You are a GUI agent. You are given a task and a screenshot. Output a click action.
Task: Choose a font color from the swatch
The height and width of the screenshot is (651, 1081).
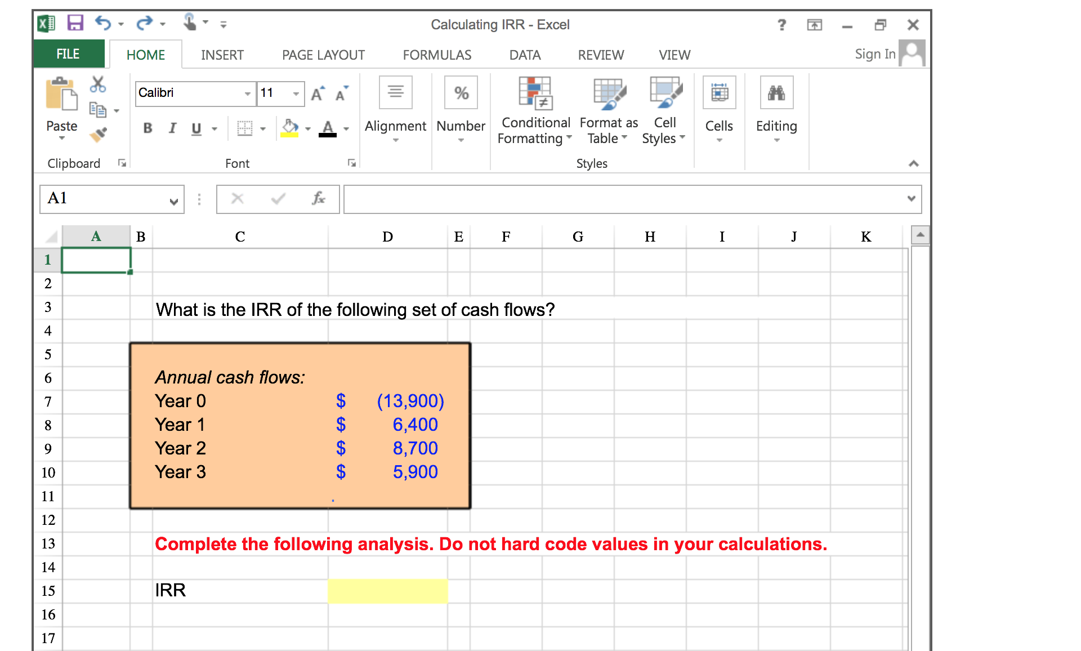click(x=328, y=128)
